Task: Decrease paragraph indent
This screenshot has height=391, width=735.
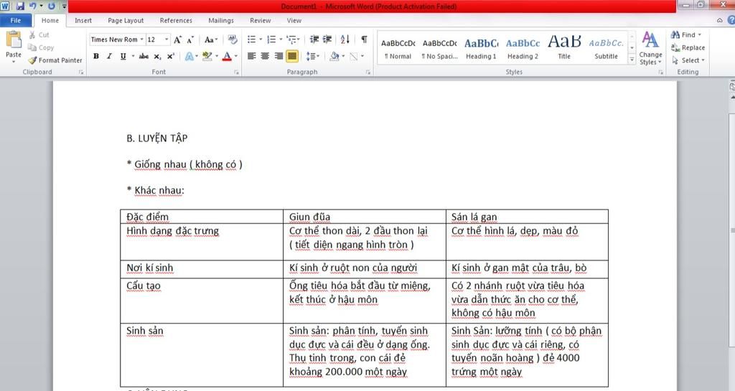Action: click(x=314, y=39)
